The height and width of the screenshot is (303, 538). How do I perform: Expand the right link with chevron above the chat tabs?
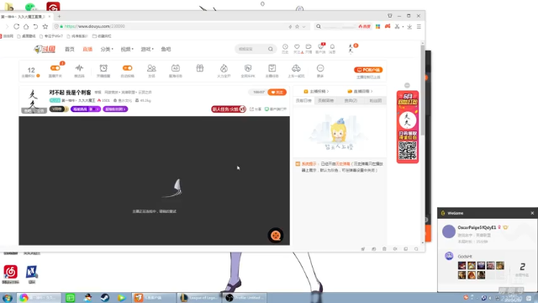tap(361, 92)
